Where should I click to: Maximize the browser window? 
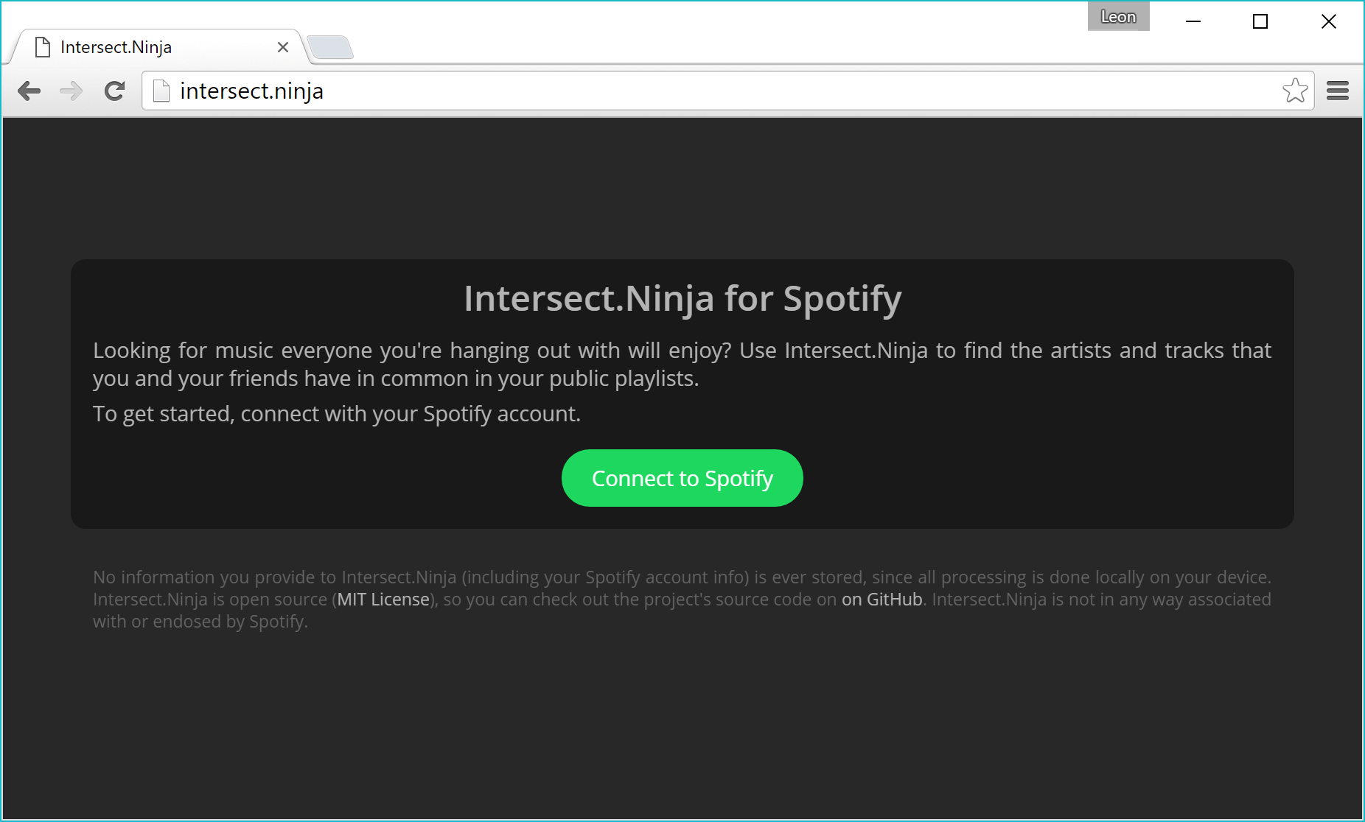(1260, 21)
